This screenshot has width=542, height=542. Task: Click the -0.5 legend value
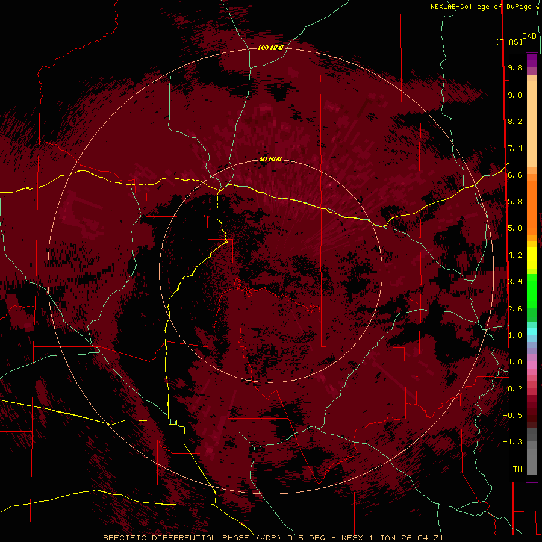[x=512, y=416]
